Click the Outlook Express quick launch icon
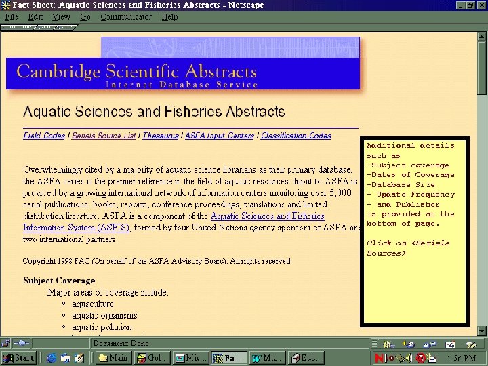Screen dimensions: 488x366 65,359
